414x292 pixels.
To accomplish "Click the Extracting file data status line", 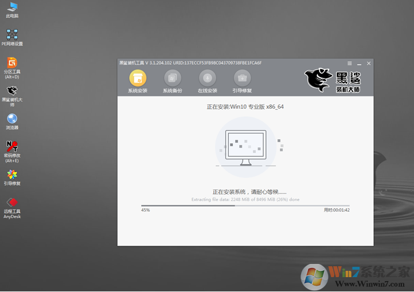I will coord(245,199).
